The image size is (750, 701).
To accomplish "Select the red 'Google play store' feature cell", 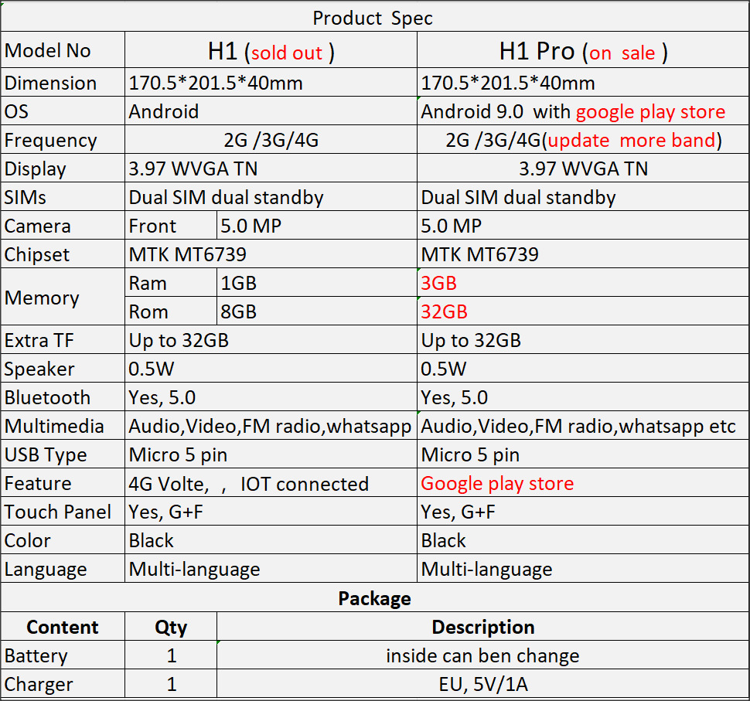I will (583, 483).
